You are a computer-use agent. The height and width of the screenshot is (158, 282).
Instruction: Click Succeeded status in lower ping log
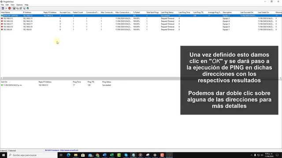(x=107, y=85)
